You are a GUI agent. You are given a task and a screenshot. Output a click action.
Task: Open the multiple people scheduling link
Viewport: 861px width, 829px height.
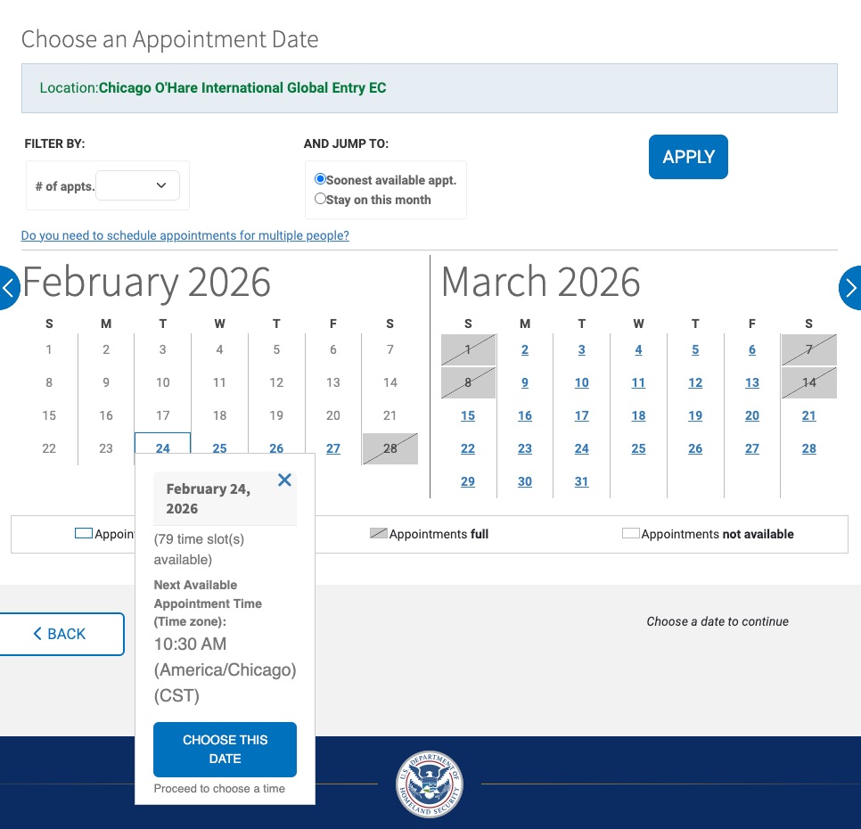[x=184, y=235]
